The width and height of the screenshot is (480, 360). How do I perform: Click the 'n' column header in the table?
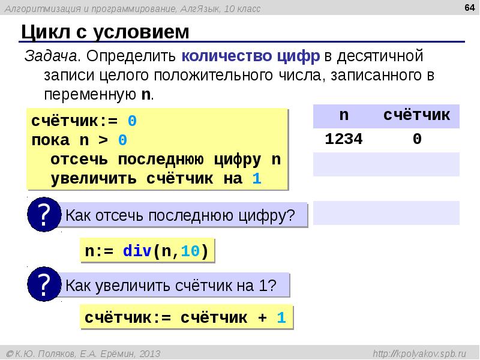(344, 115)
